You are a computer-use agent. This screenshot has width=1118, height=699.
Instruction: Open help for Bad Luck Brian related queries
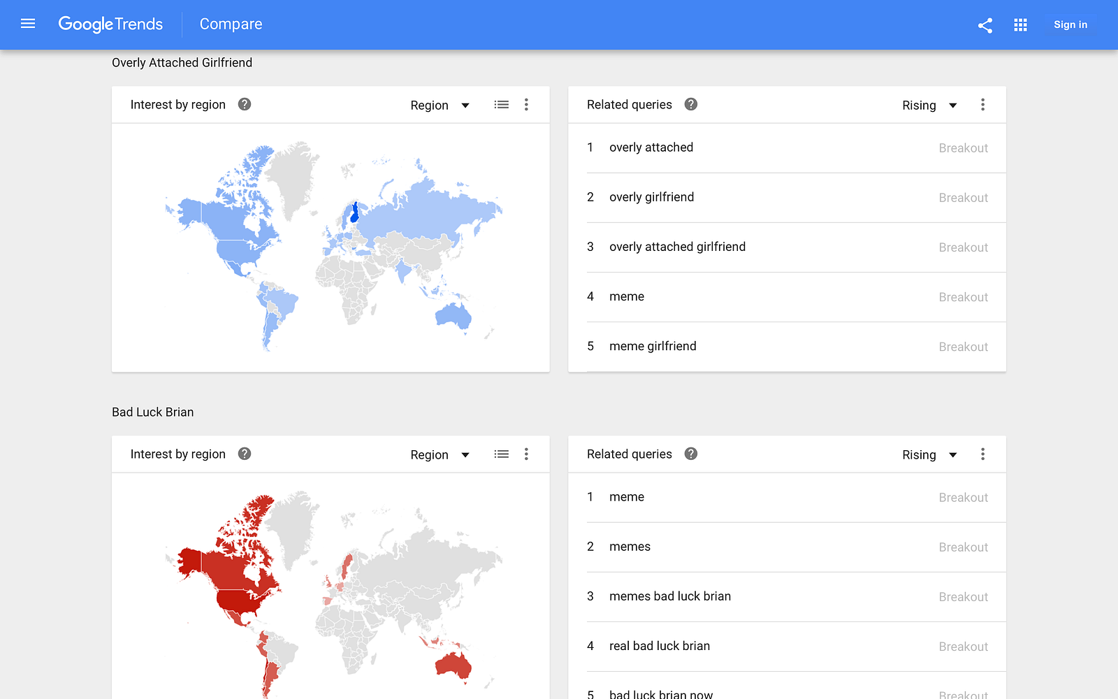click(691, 454)
